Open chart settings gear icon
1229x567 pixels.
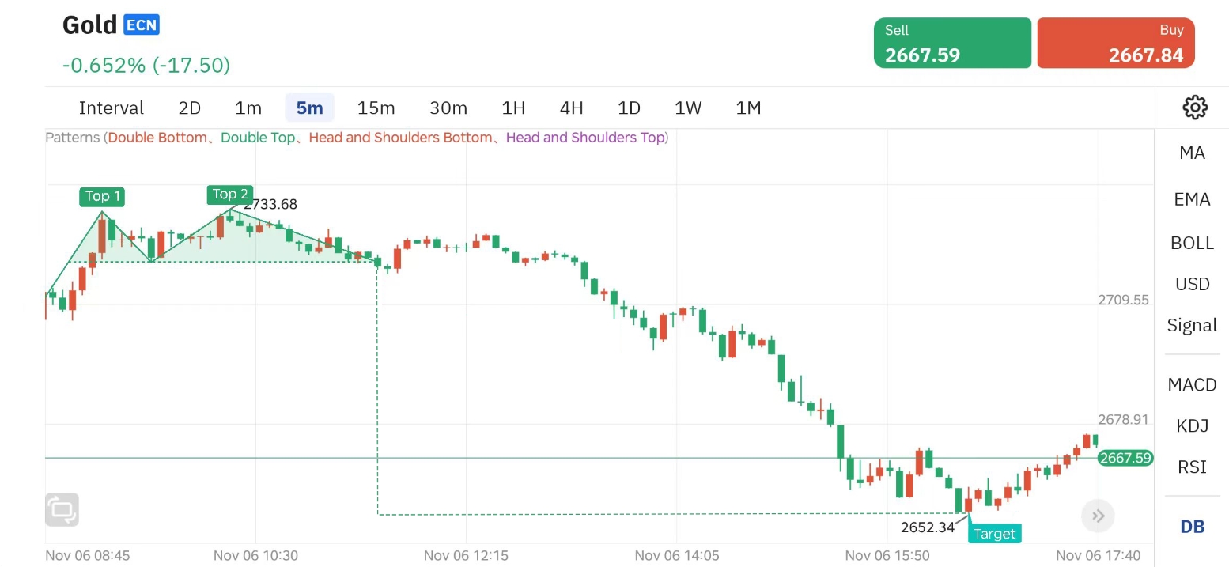1194,108
